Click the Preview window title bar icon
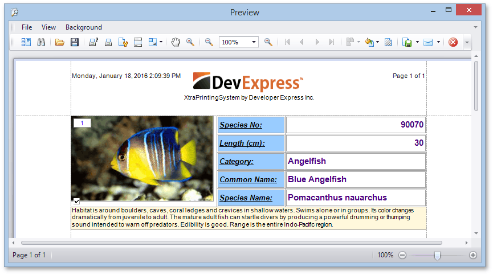This screenshot has width=493, height=275. (x=14, y=13)
